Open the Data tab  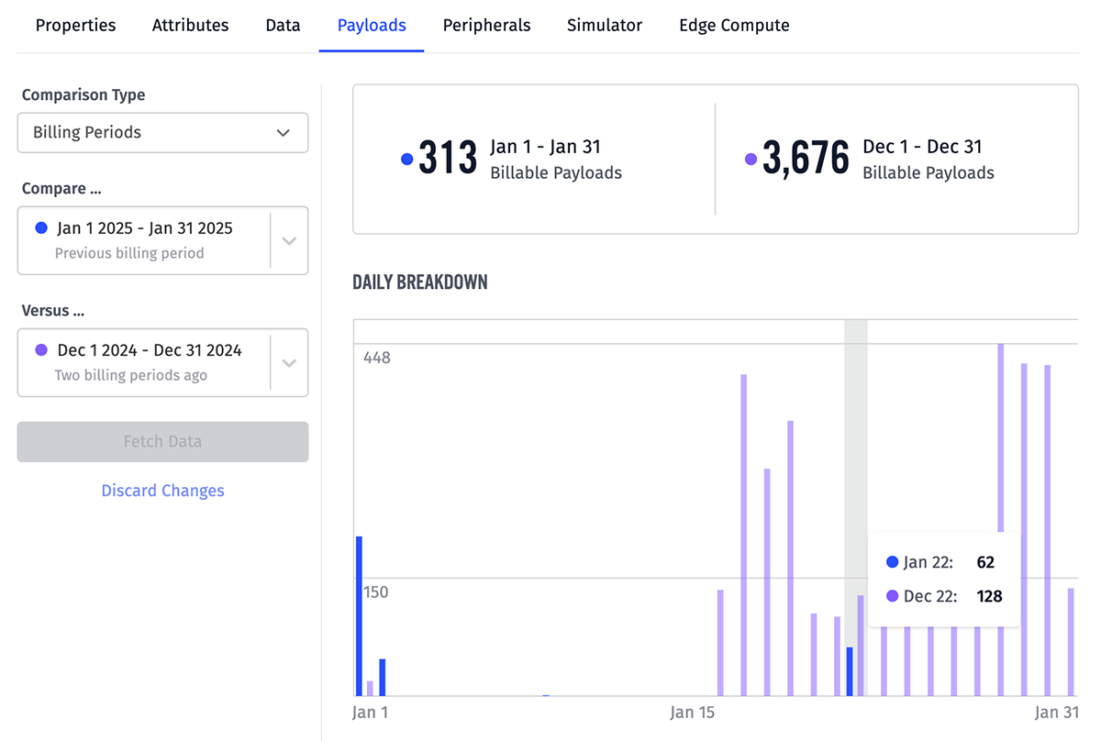(x=283, y=25)
